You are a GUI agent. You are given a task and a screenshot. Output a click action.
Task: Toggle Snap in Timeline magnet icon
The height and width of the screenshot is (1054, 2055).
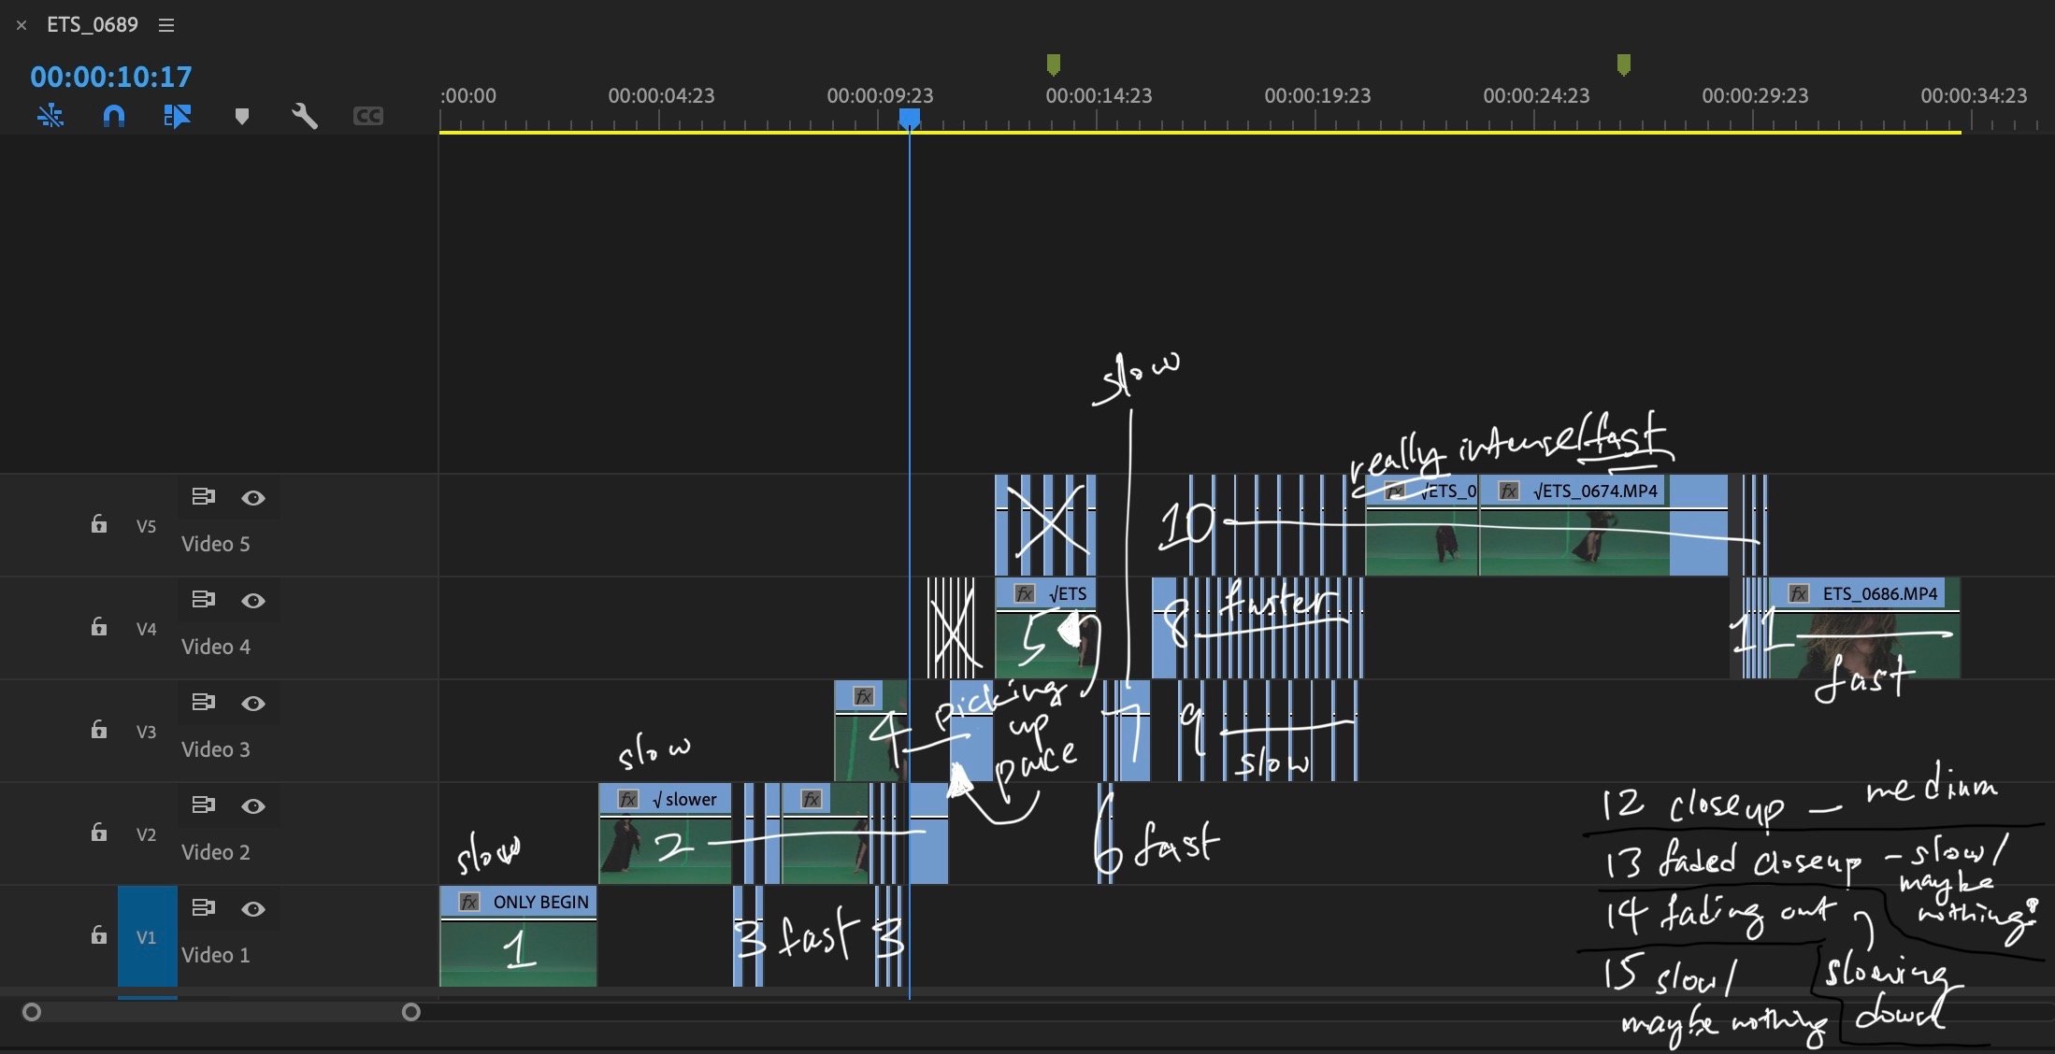(x=113, y=116)
